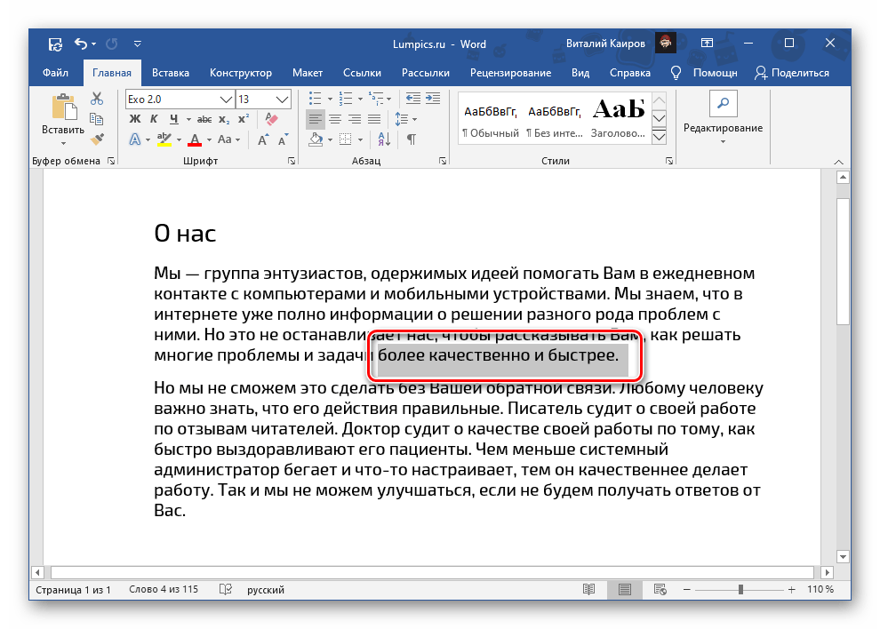Viewport: 880px width, 629px height.
Task: Center the text alignment
Action: click(x=335, y=119)
